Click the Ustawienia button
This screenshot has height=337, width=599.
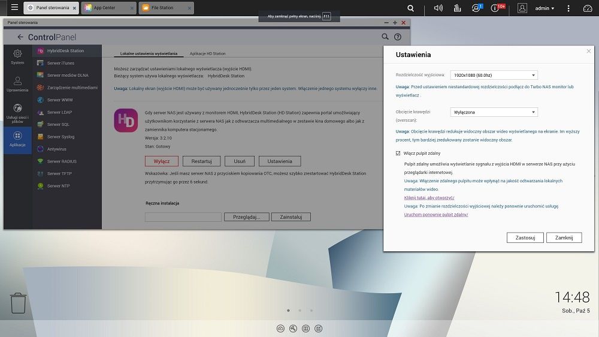(280, 161)
